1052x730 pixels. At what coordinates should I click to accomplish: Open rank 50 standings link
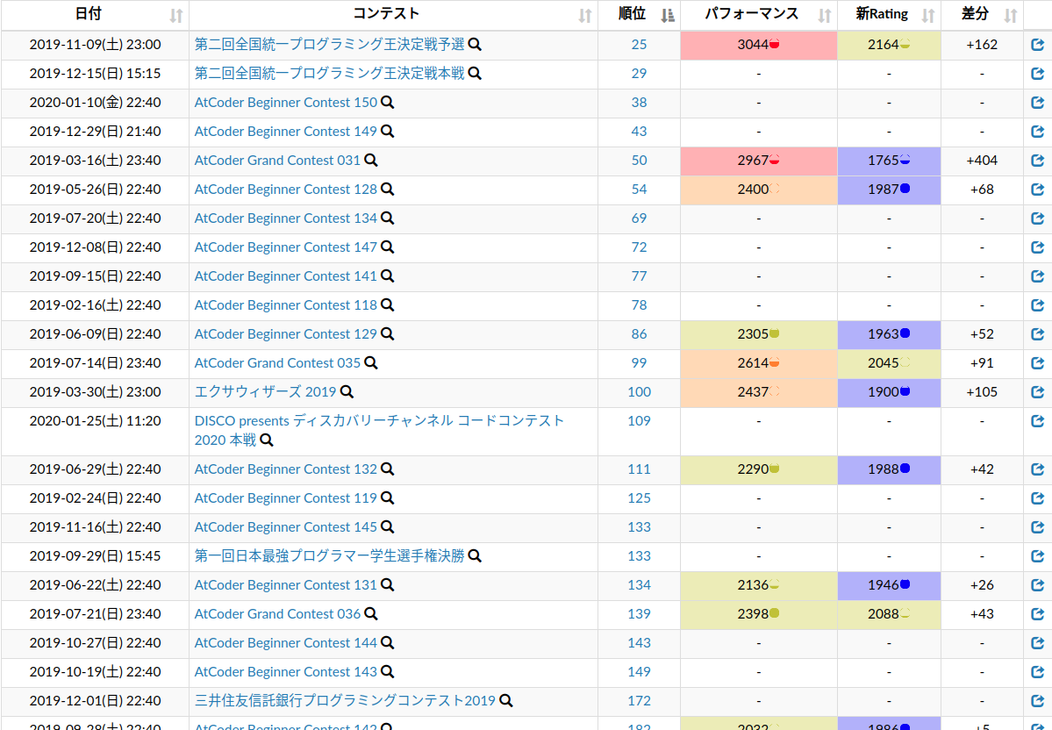pos(639,161)
